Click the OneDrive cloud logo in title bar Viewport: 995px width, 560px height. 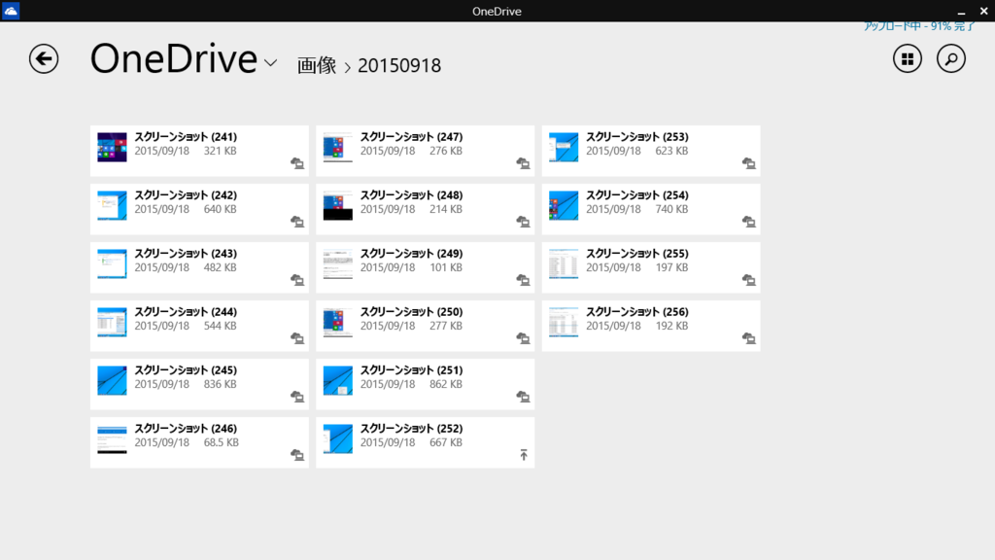pos(10,11)
